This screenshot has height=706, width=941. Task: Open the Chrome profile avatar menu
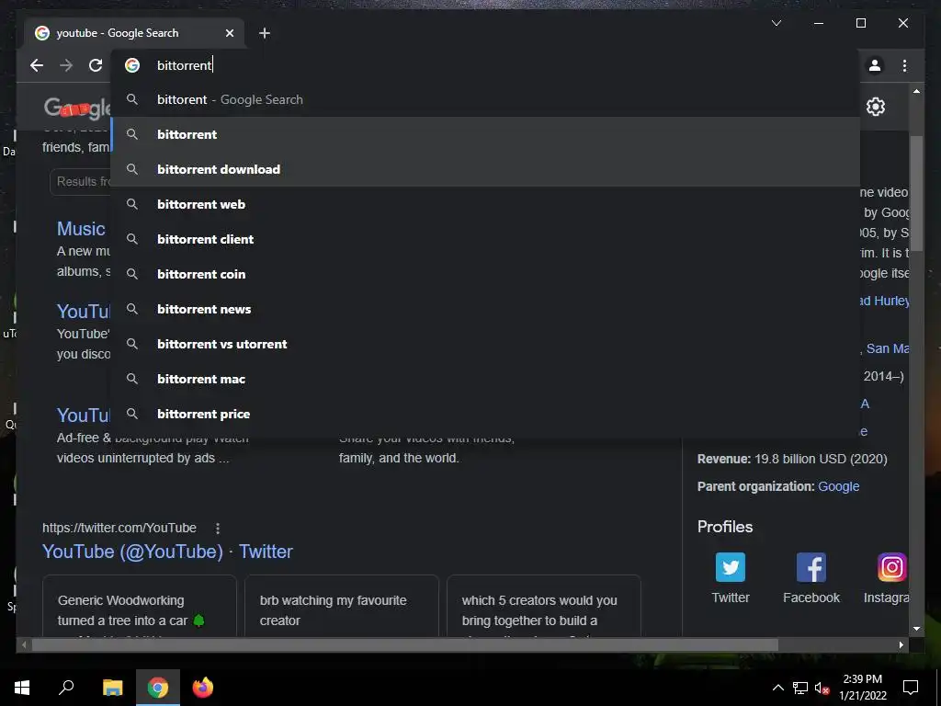tap(875, 65)
